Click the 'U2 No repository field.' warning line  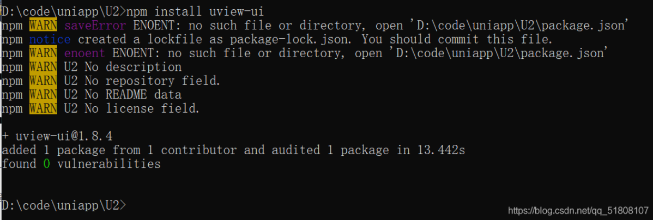(142, 81)
